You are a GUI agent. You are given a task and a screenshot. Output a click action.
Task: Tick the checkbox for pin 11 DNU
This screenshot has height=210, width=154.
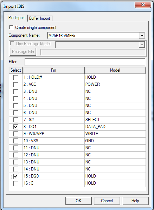coord(16,148)
